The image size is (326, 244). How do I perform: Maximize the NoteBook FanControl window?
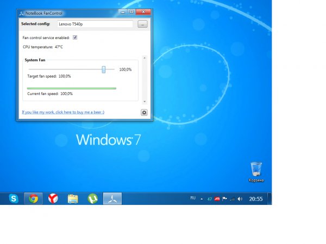tap(131, 12)
